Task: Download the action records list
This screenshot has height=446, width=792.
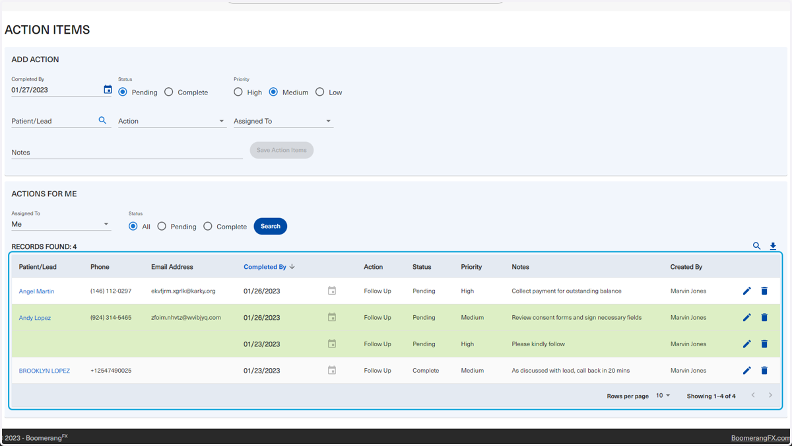Action: pos(773,246)
